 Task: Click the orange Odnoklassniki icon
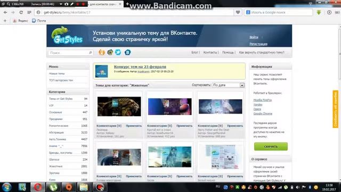pos(102,52)
